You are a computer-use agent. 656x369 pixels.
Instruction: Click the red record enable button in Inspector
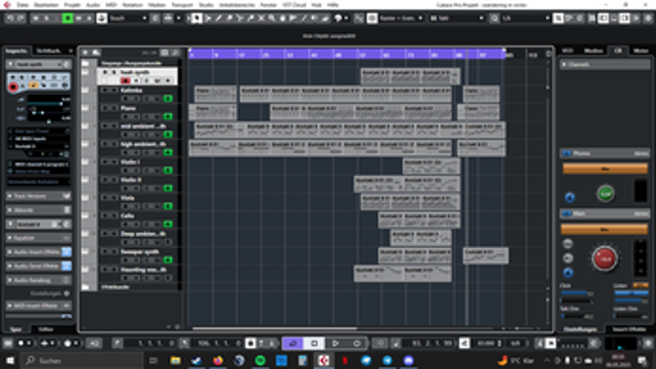click(x=14, y=87)
